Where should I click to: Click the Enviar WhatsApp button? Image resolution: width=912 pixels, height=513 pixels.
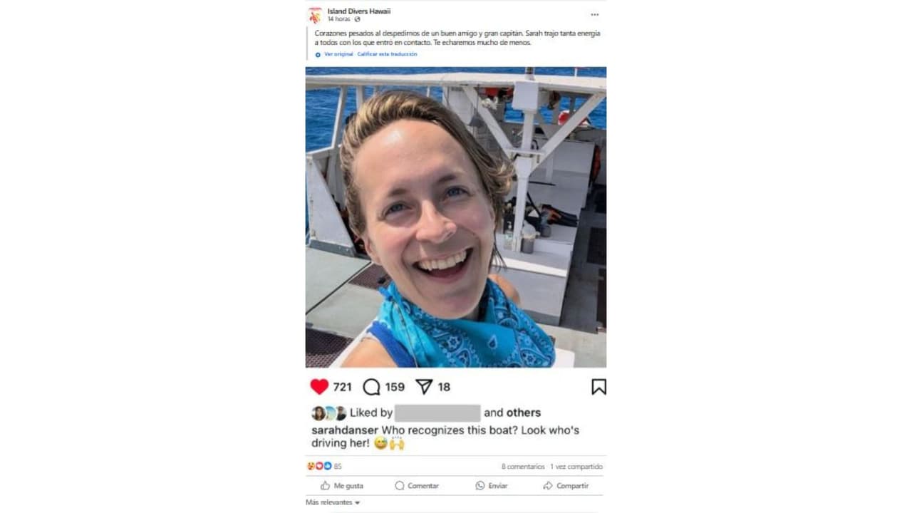coord(492,486)
